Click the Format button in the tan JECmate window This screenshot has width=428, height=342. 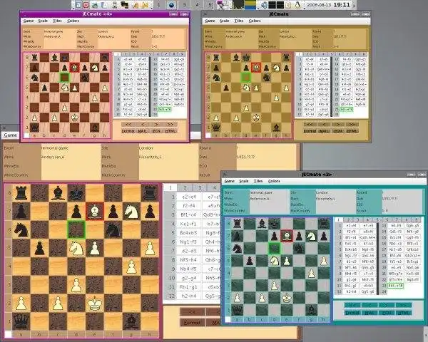pos(310,131)
